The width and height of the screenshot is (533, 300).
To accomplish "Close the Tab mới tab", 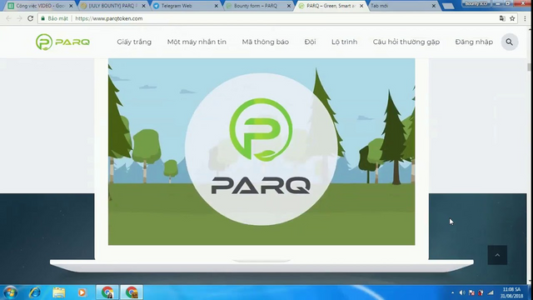I will pyautogui.click(x=434, y=6).
